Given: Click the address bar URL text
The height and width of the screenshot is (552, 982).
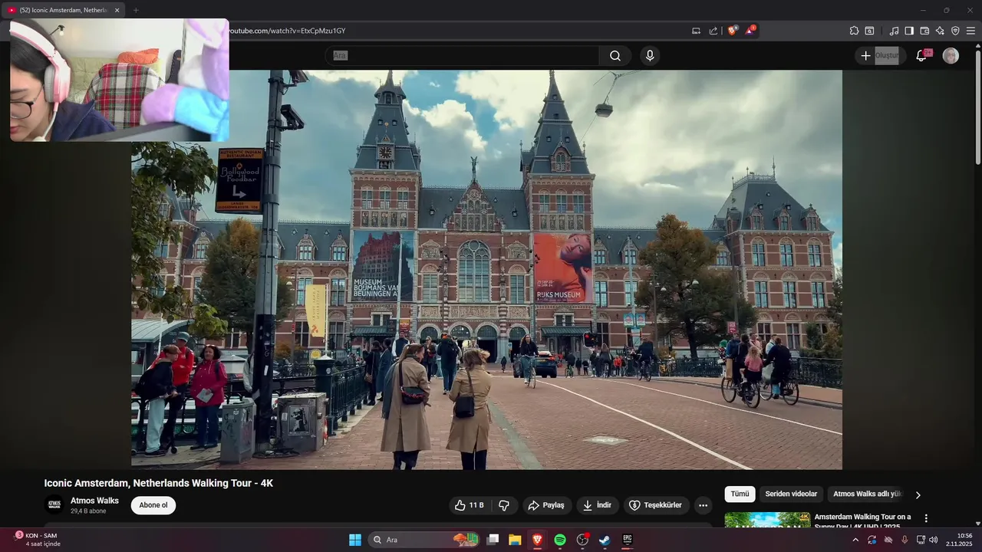Looking at the screenshot, I should pyautogui.click(x=287, y=31).
